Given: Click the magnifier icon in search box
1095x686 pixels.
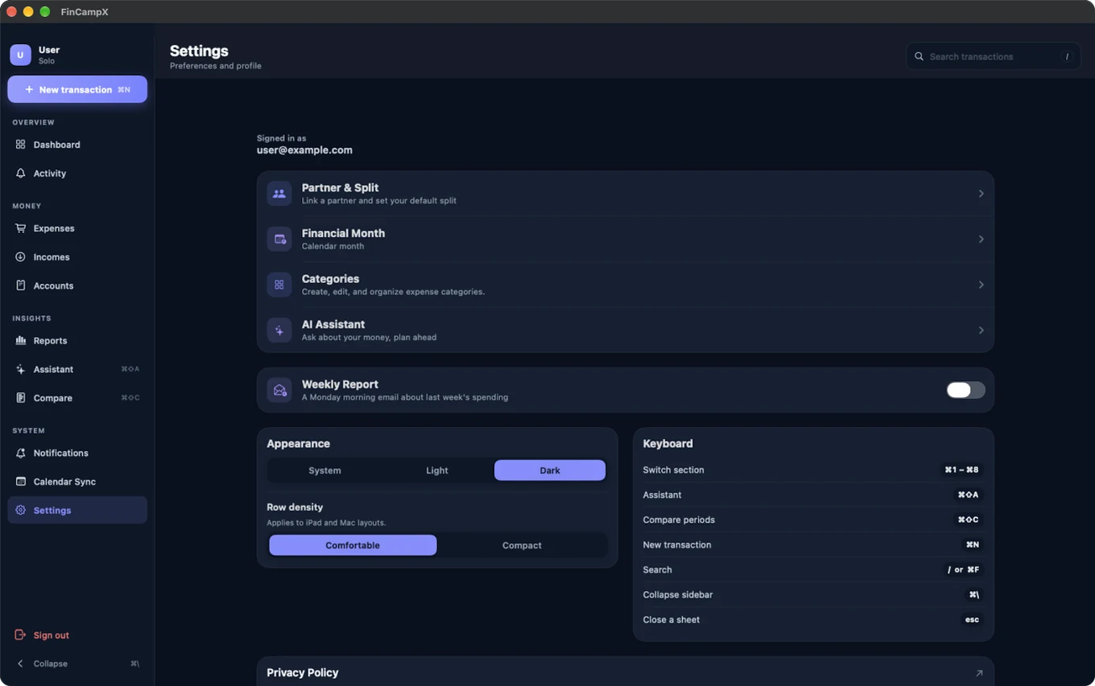Looking at the screenshot, I should point(919,56).
